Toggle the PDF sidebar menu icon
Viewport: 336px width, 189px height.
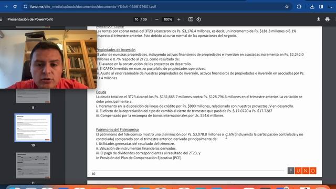[x=1, y=19]
